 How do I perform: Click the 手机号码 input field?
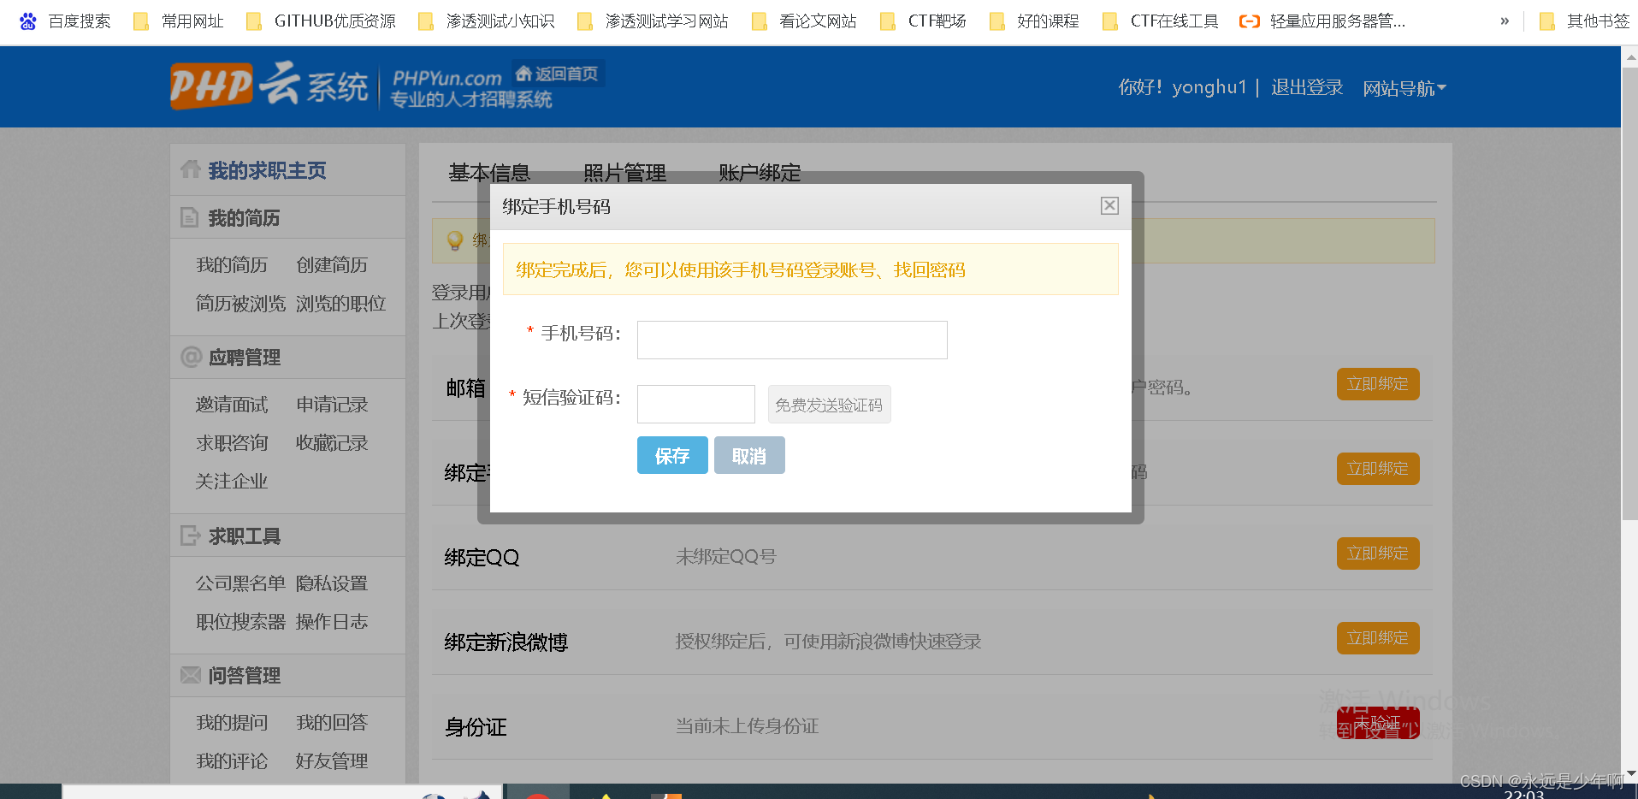(792, 340)
